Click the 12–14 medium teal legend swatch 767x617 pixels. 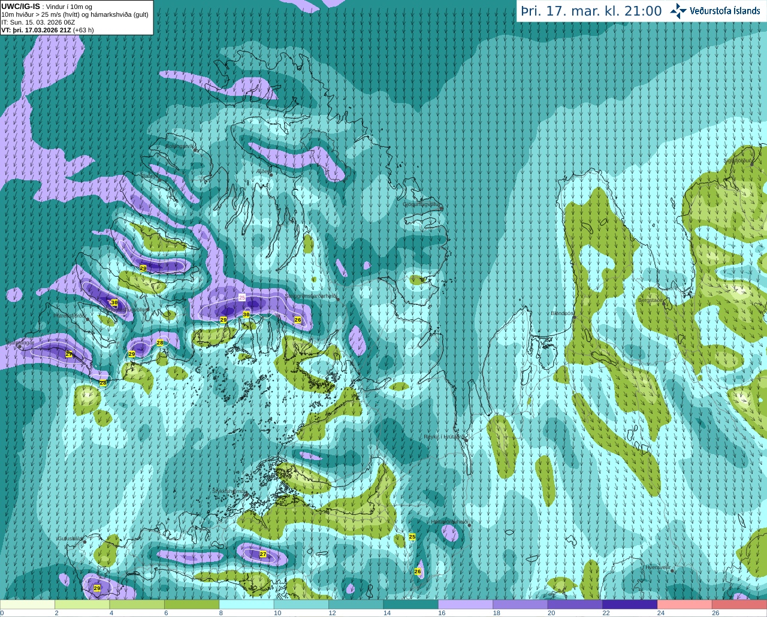356,604
